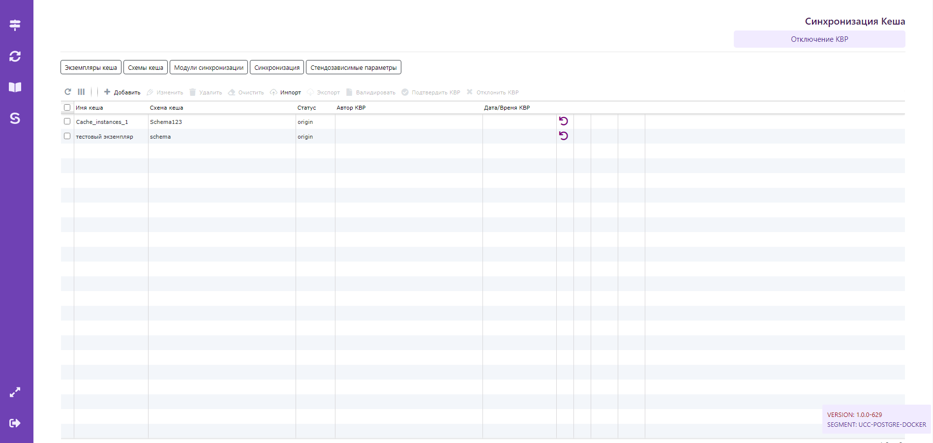Click Импорт in the toolbar
Image resolution: width=933 pixels, height=443 pixels.
tap(286, 92)
